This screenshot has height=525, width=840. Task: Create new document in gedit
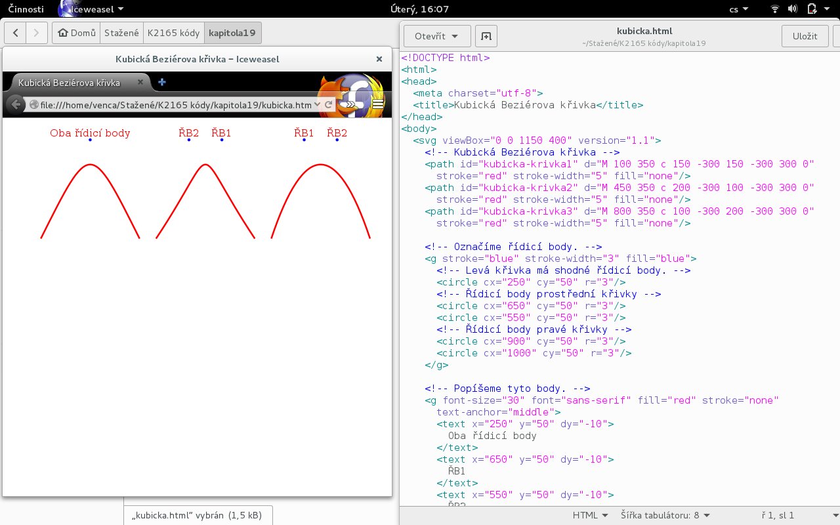tap(486, 35)
